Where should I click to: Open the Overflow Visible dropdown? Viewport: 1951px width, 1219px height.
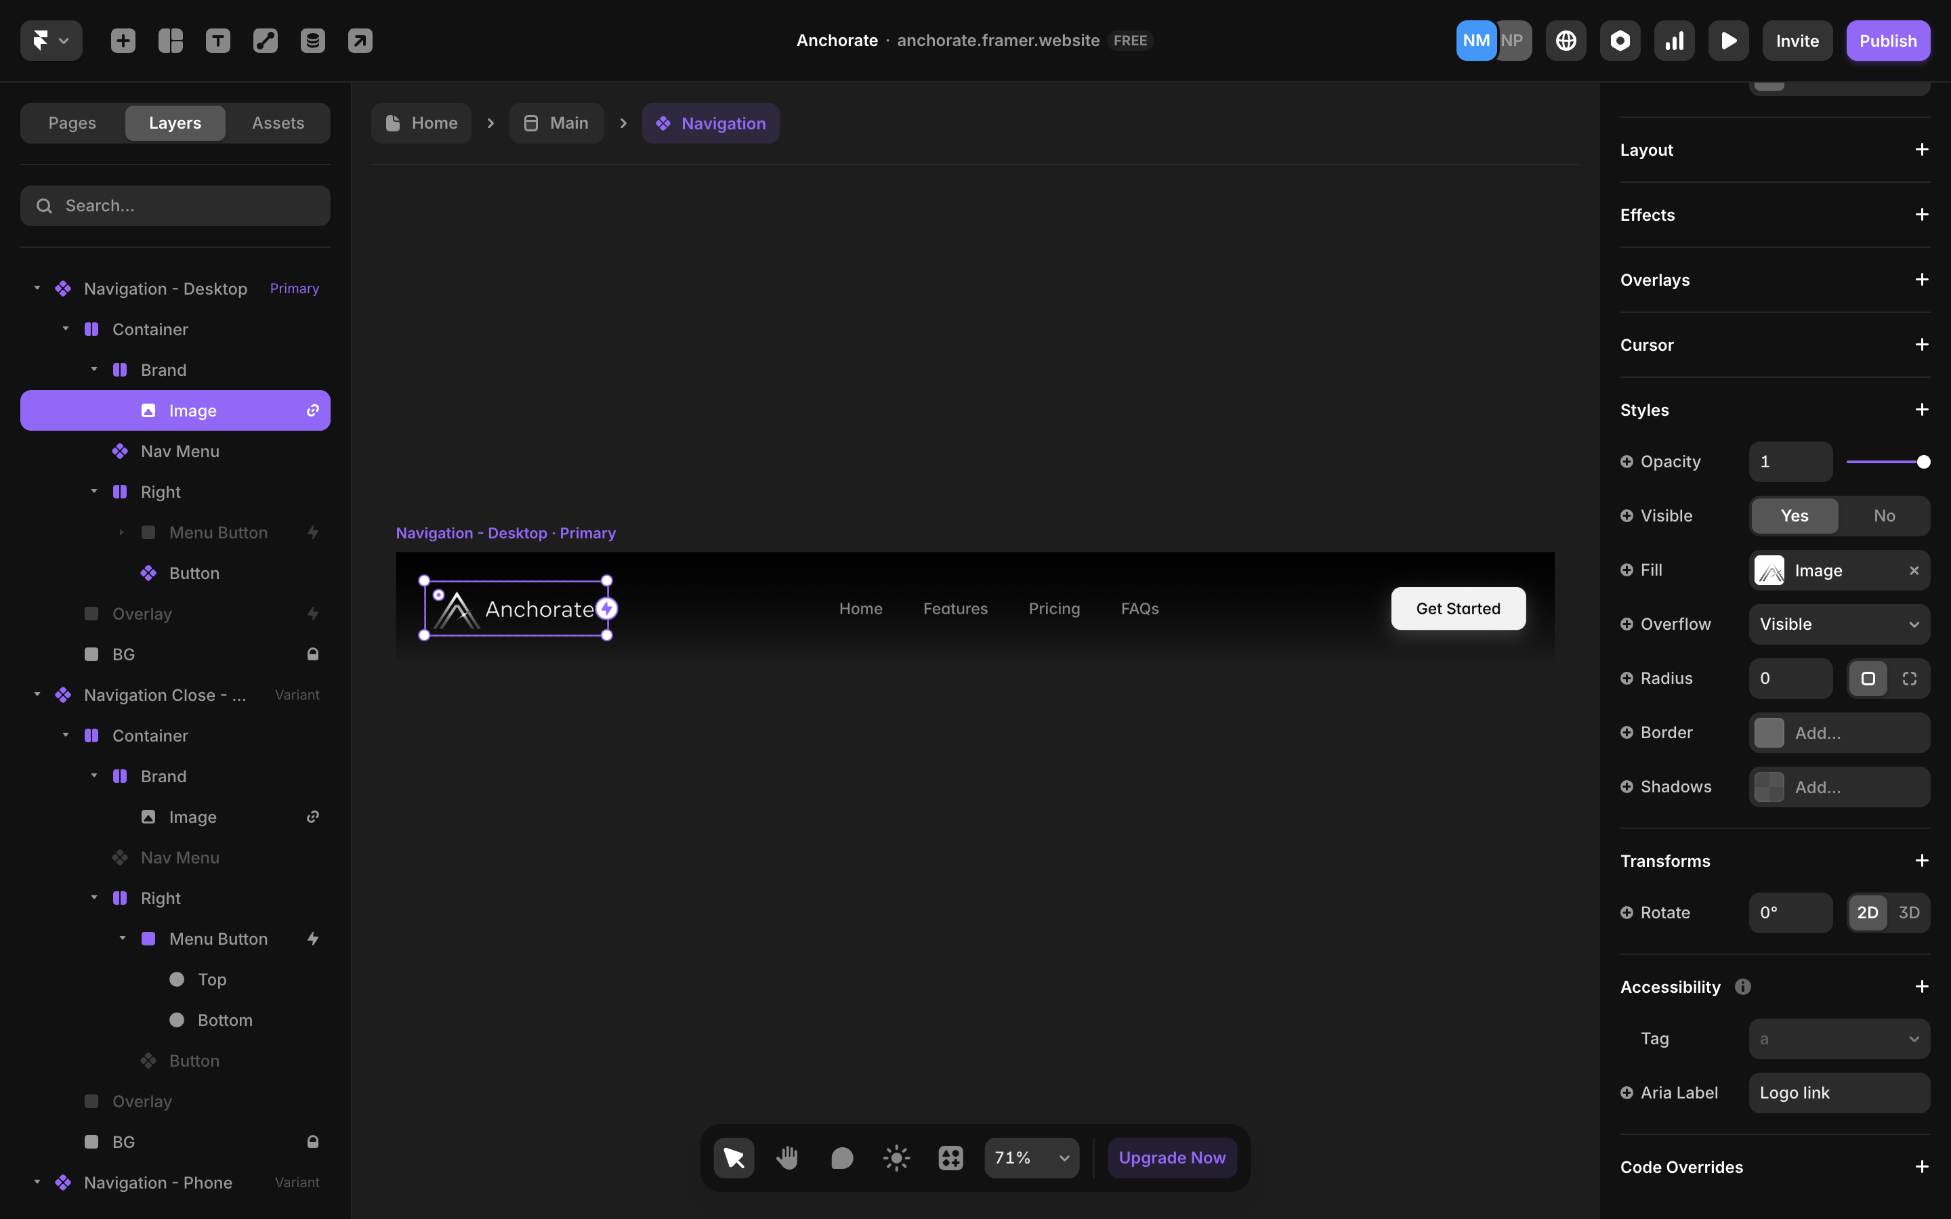tap(1839, 625)
